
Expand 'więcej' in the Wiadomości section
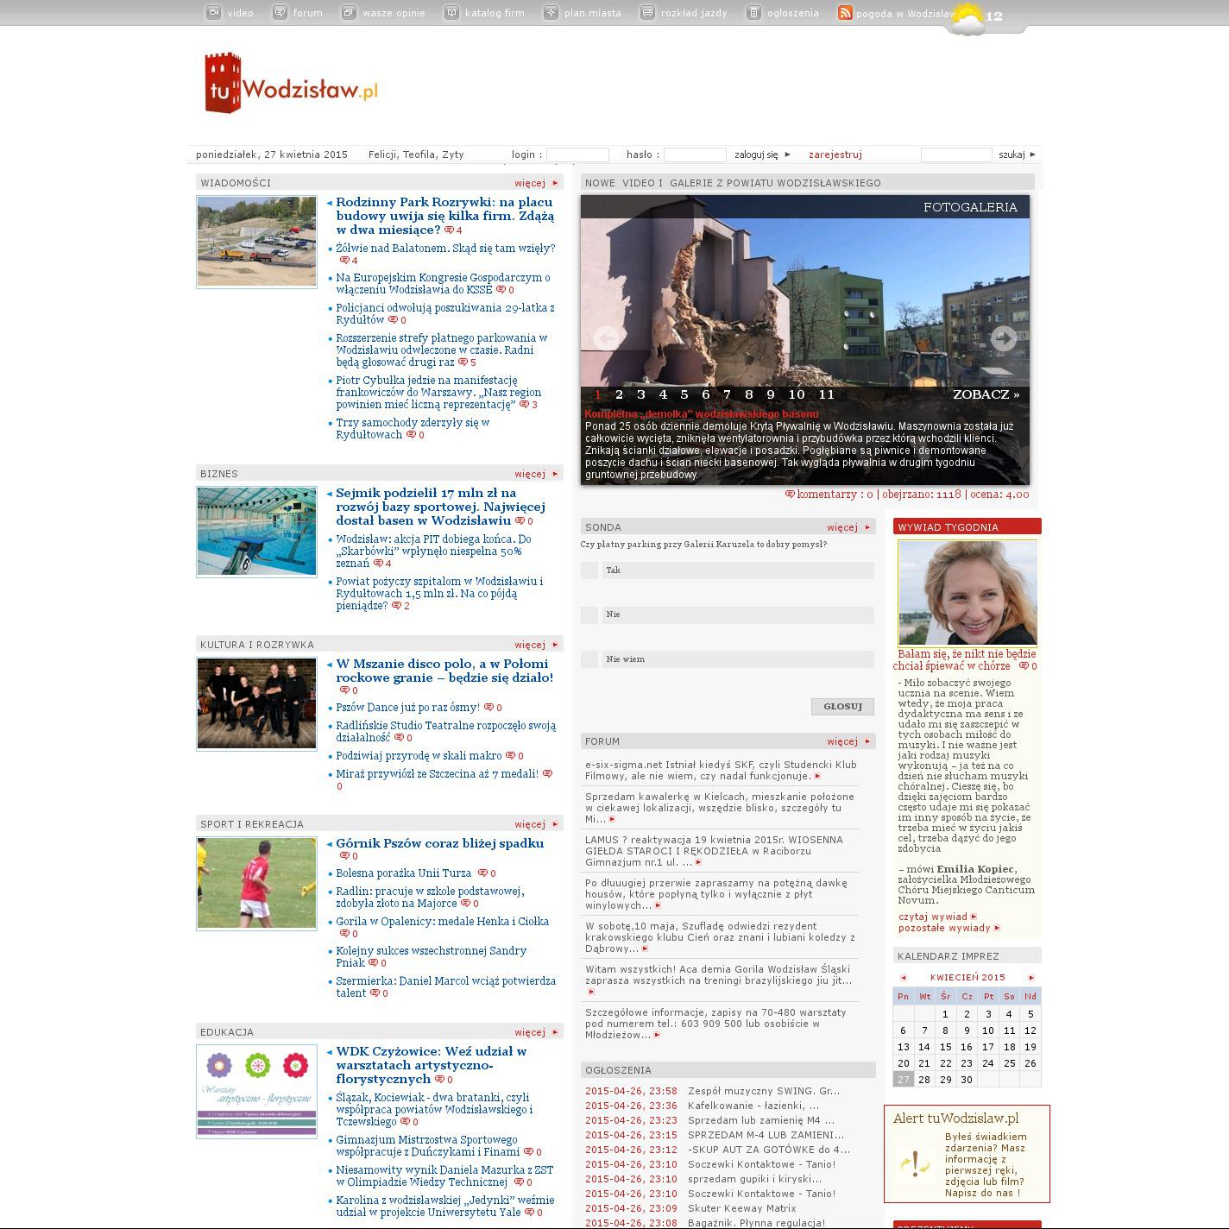[x=535, y=183]
